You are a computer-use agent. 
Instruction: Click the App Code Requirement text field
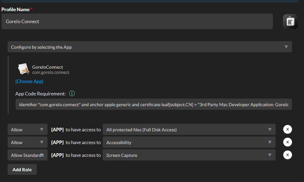pyautogui.click(x=153, y=105)
